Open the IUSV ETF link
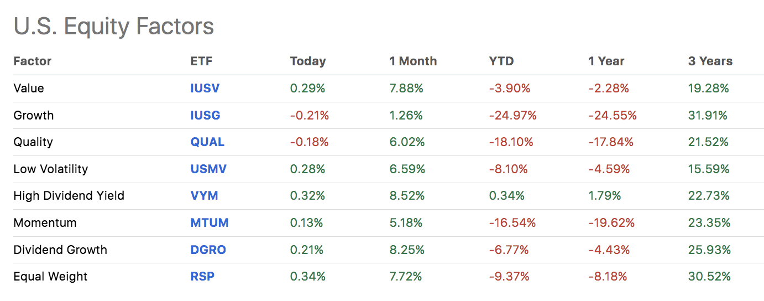 point(205,89)
